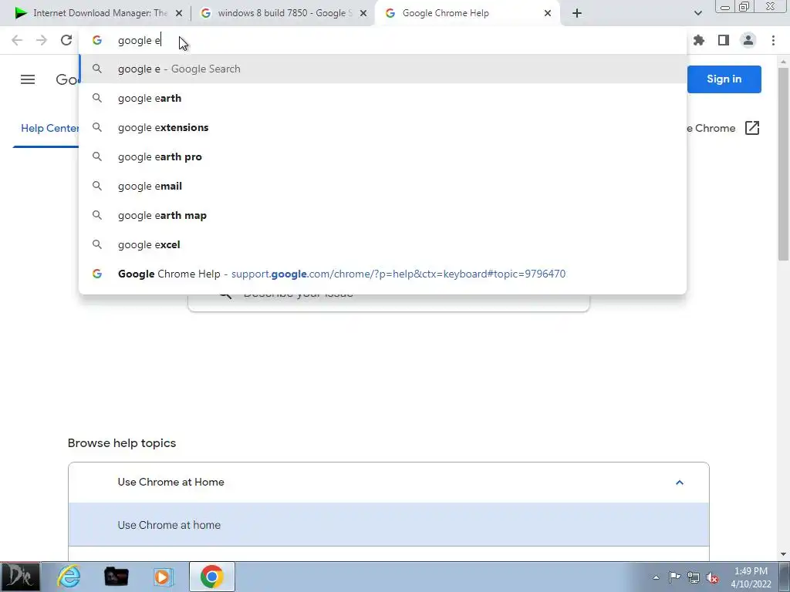
Task: Open Chrome external link icon
Action: pyautogui.click(x=751, y=128)
